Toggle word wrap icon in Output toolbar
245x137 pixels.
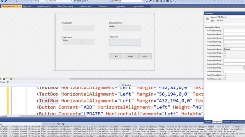tap(63, 124)
